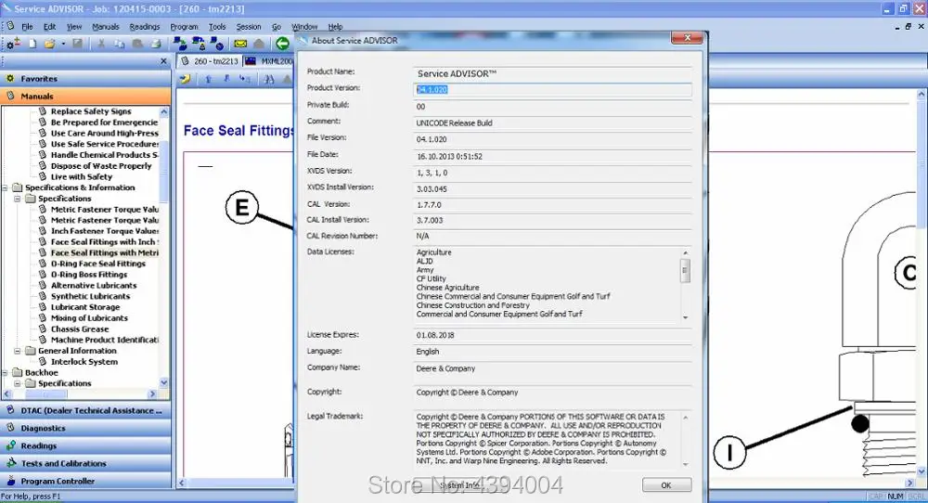The width and height of the screenshot is (928, 503).
Task: Click the Paste toolbar icon
Action: (138, 44)
